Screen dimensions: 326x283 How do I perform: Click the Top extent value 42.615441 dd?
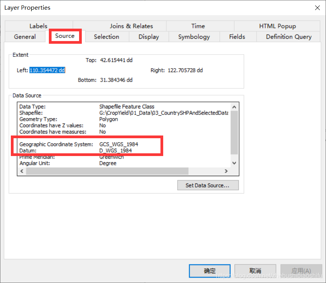(x=116, y=60)
